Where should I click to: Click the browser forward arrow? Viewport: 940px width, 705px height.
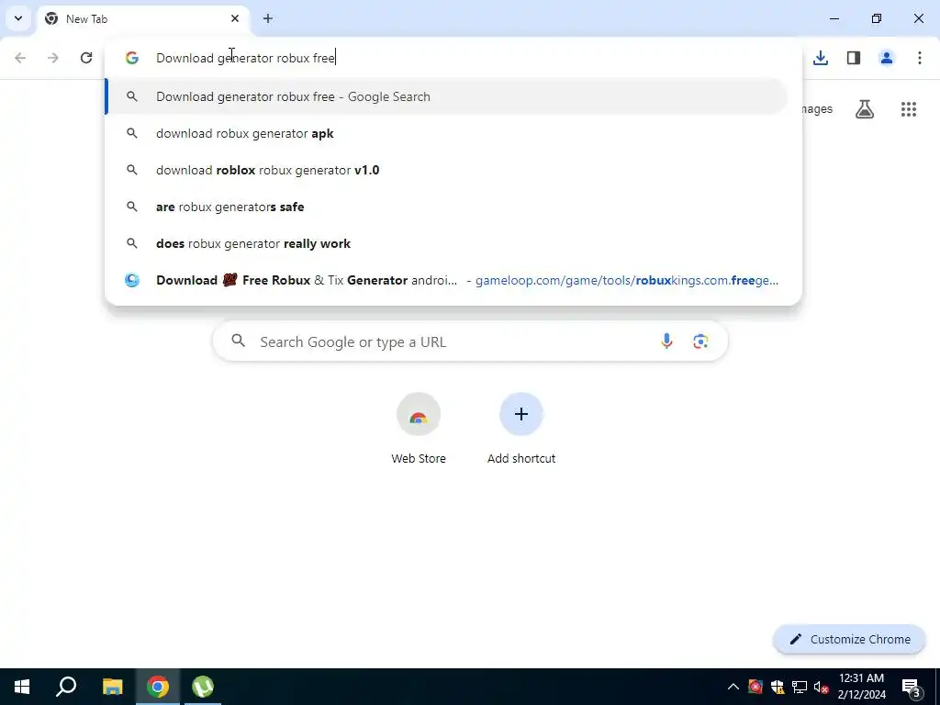point(53,58)
